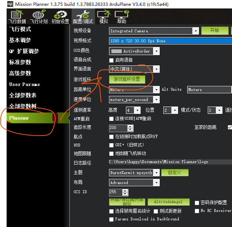Increase the GCS ID value with up arrow

125,191
